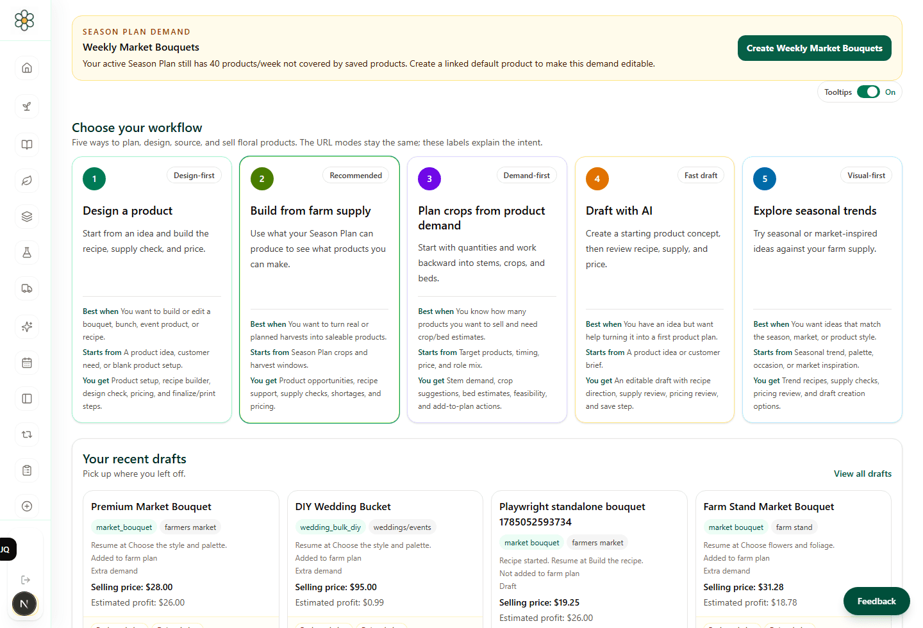Open the View all drafts link

click(863, 474)
